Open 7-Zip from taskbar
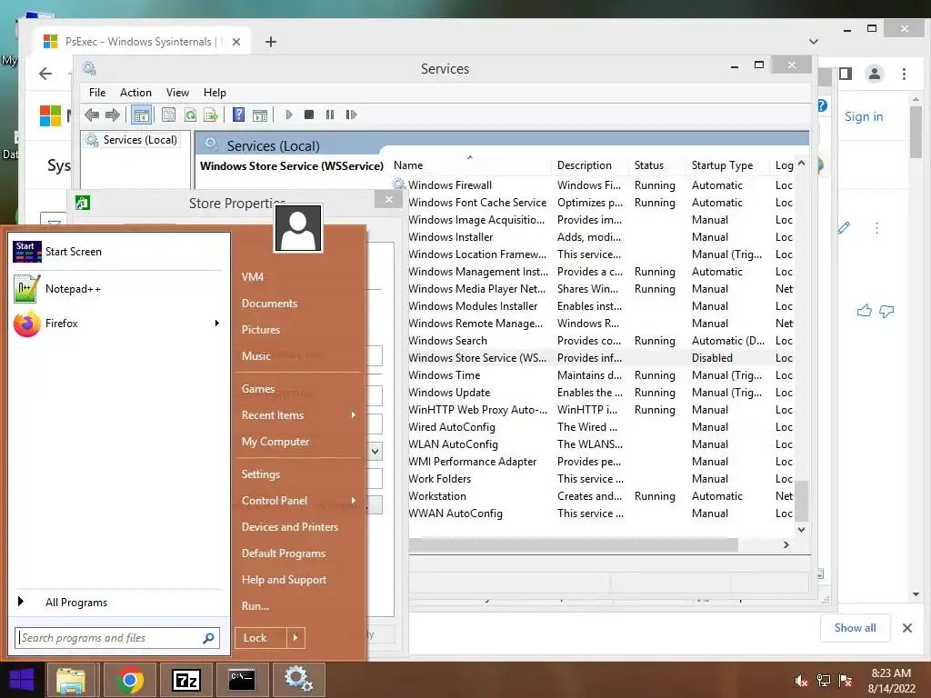Viewport: 931px width, 698px height. click(185, 680)
